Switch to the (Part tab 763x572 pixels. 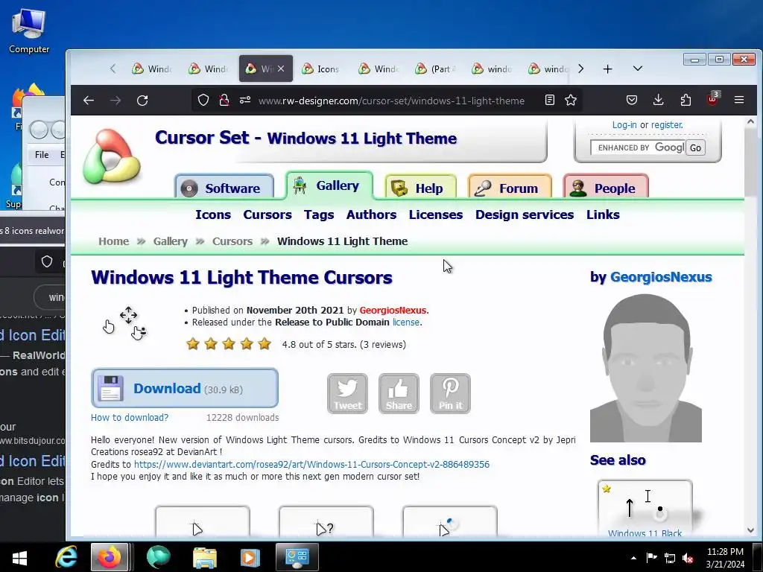coord(435,69)
